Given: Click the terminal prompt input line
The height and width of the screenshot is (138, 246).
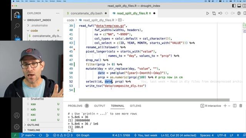Looking at the screenshot, I should [72, 130].
